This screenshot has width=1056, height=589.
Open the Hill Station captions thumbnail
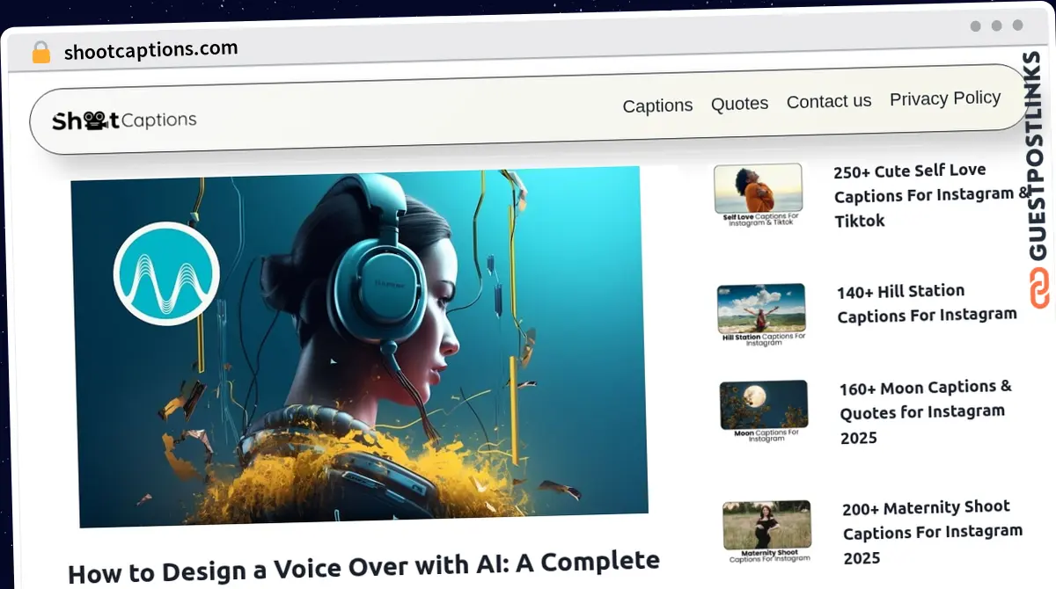pos(762,315)
